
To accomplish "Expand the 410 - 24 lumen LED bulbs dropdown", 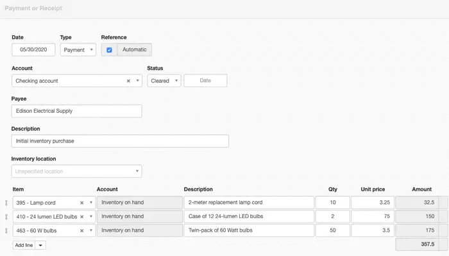I will coord(91,217).
